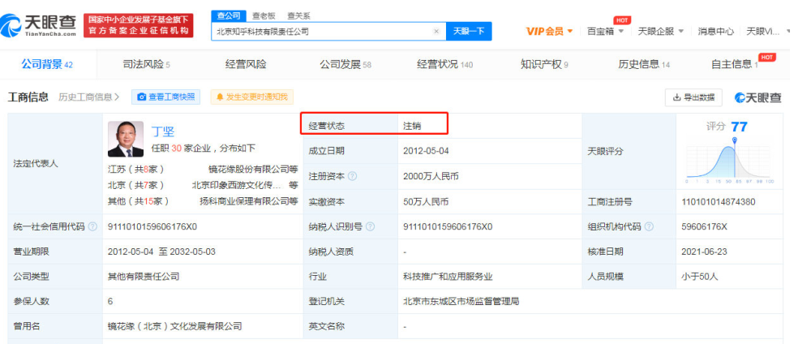The height and width of the screenshot is (344, 811).
Task: Click the help icon next to 组织机构代码
Action: click(649, 226)
